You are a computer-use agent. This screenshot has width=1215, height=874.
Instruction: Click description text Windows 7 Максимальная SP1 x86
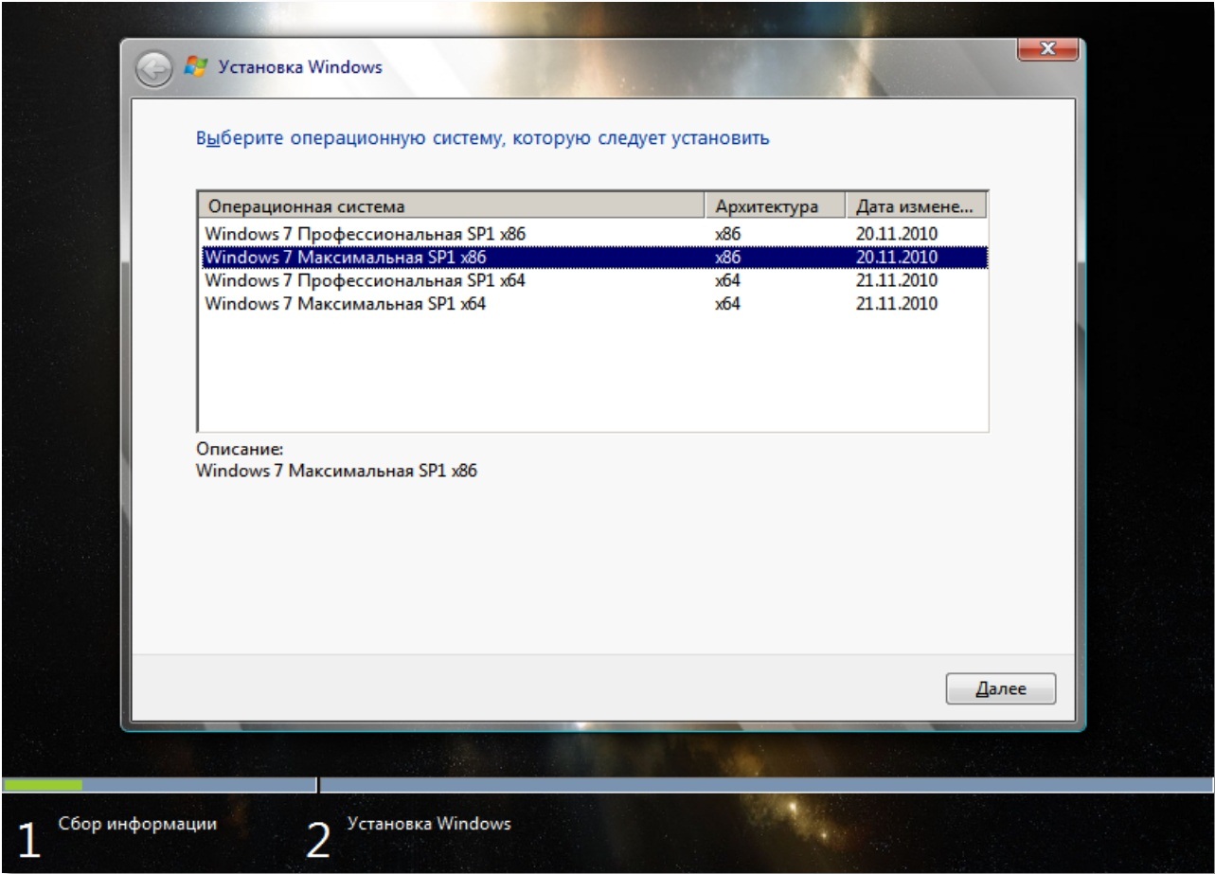tap(336, 471)
